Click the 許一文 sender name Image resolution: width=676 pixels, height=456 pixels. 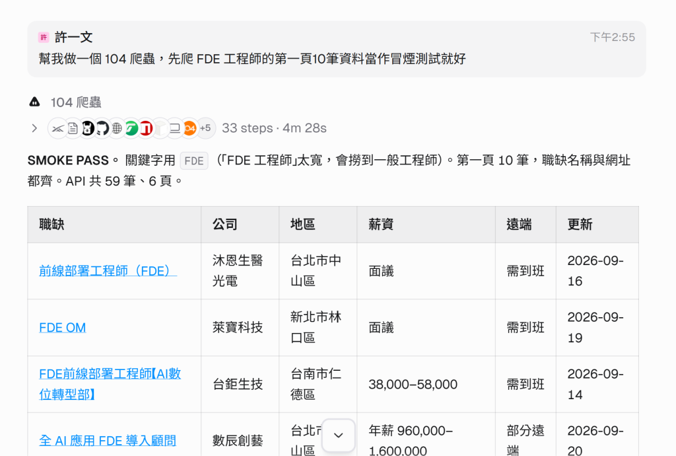tap(74, 38)
